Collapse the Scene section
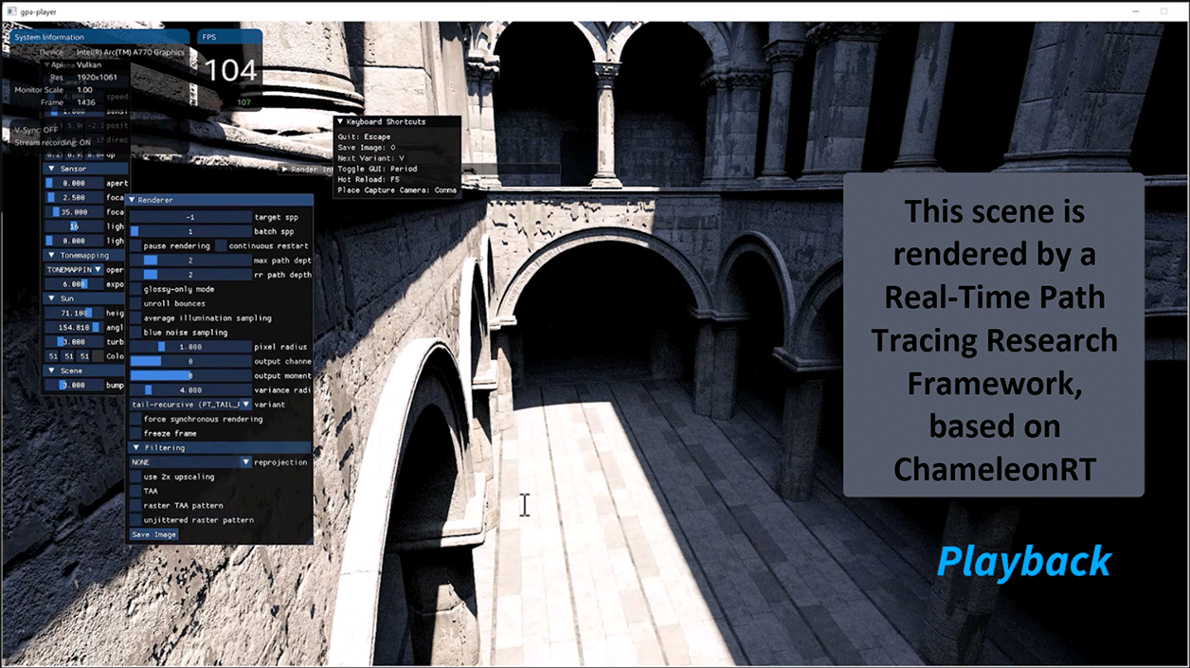The width and height of the screenshot is (1190, 668). pos(51,370)
